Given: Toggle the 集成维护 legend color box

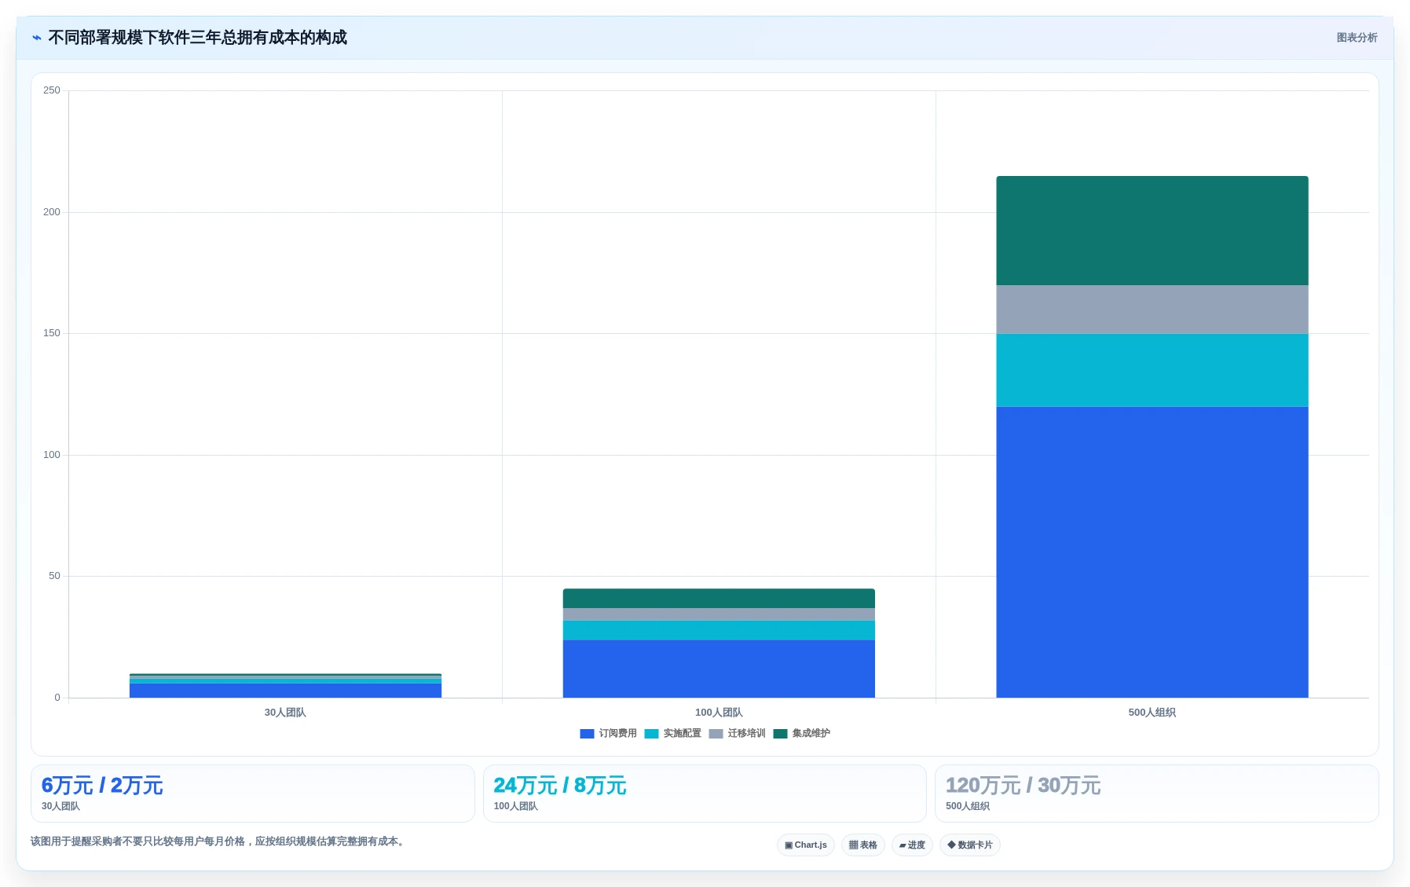Looking at the screenshot, I should tap(780, 734).
